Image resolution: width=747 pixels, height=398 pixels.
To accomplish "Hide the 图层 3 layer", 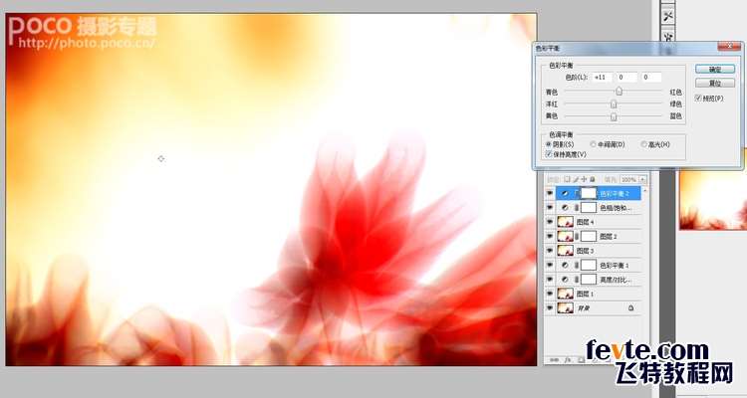I will [550, 251].
